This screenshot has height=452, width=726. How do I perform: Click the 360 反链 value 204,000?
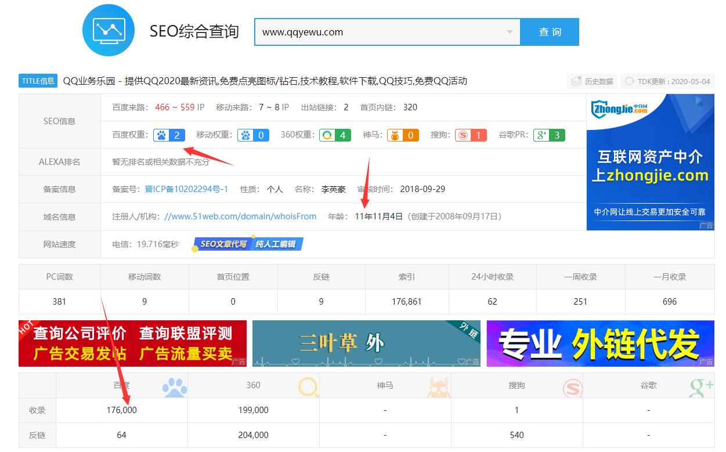click(254, 435)
